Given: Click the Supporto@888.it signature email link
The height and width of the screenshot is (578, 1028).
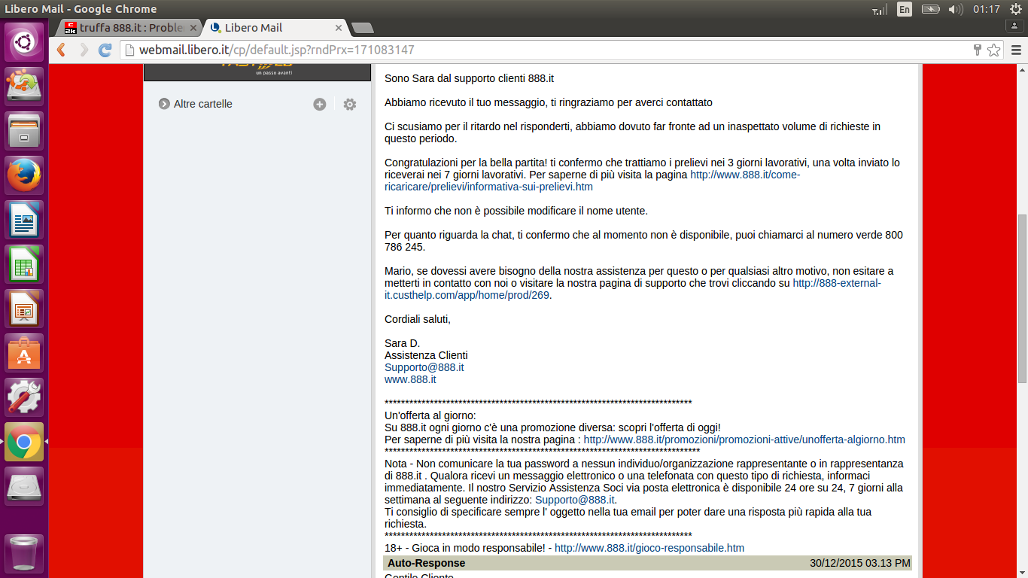Looking at the screenshot, I should click(424, 367).
